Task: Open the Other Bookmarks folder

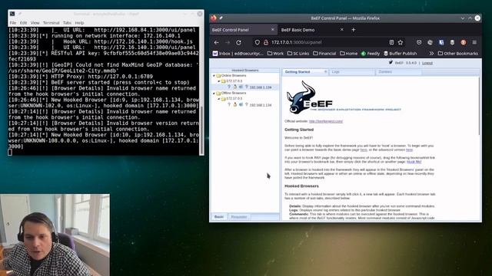Action: pyautogui.click(x=458, y=54)
